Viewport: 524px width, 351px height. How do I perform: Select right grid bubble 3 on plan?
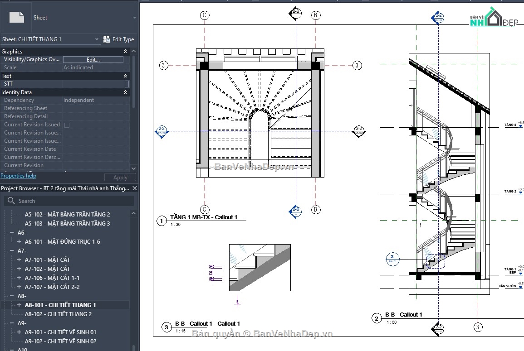click(357, 65)
